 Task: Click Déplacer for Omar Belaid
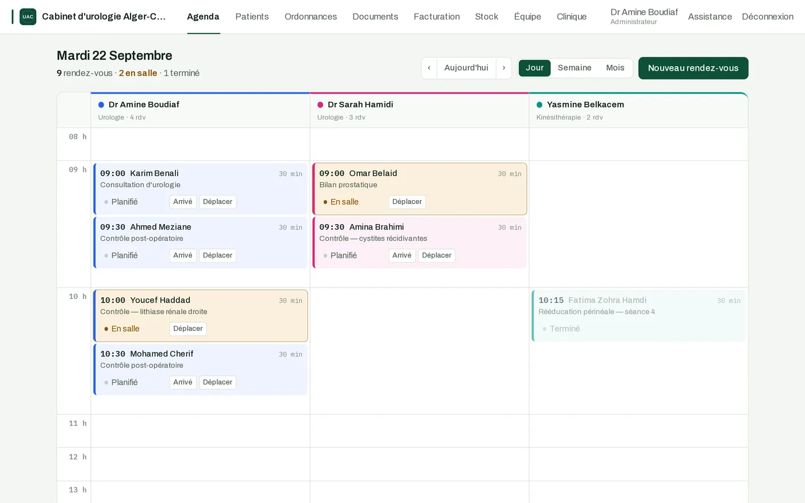pos(407,202)
